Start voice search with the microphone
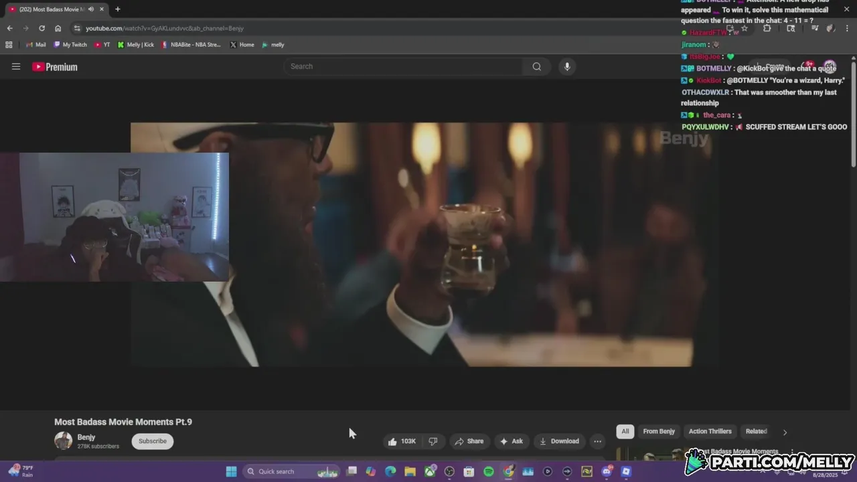 (x=567, y=66)
